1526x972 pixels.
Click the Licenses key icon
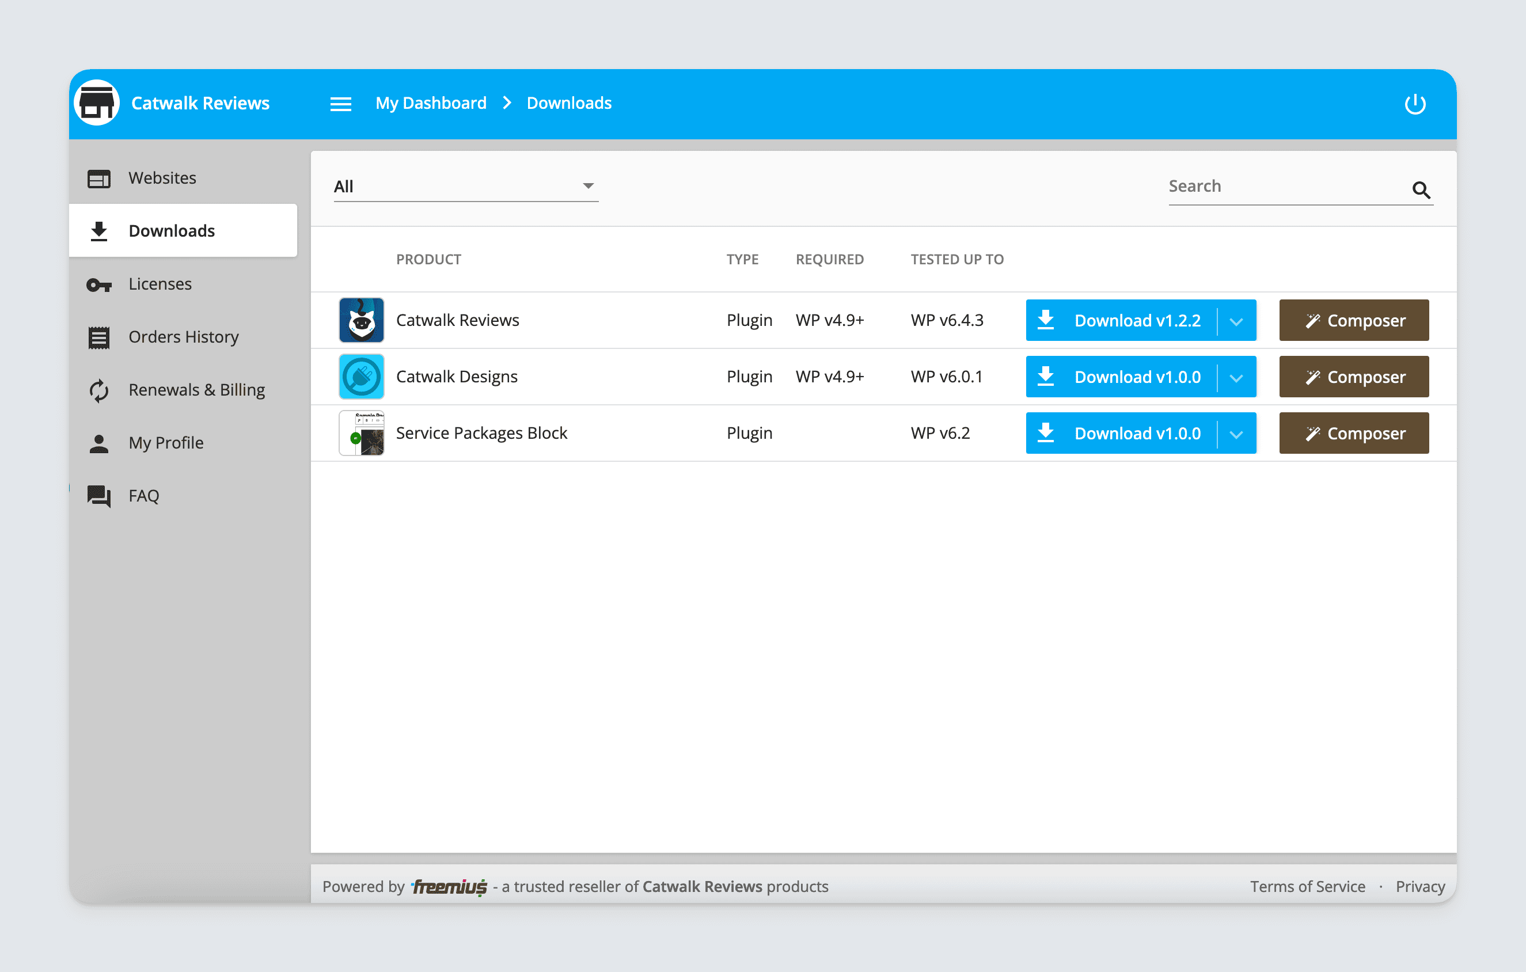pos(99,285)
